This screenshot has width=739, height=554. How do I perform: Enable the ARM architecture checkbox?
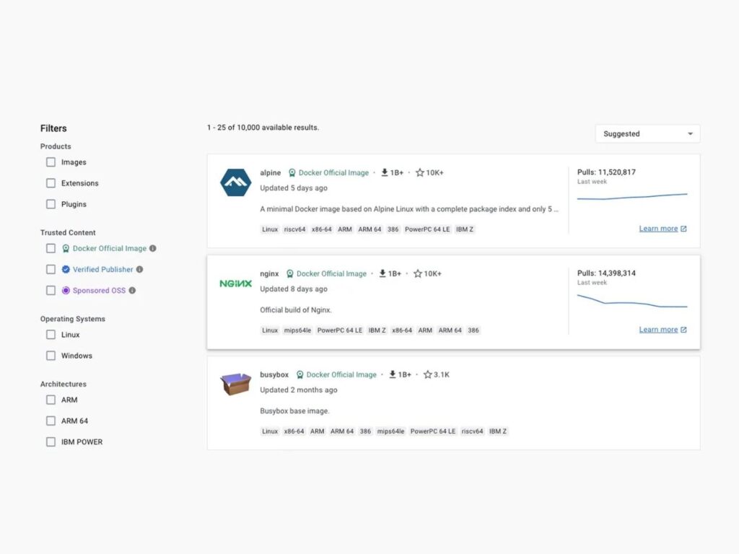pyautogui.click(x=51, y=400)
